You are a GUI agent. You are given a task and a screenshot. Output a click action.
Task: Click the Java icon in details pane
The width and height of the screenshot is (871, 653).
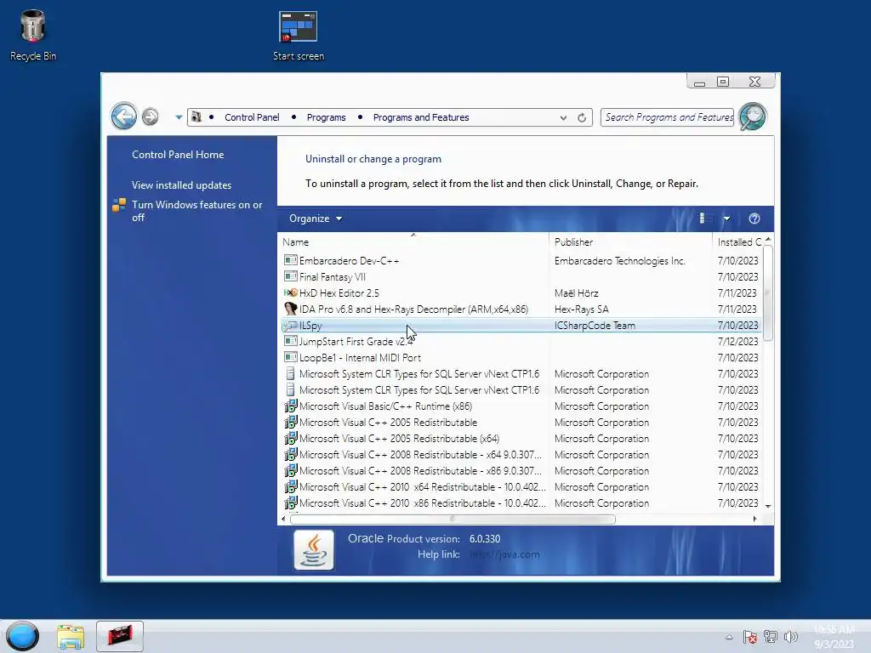pos(314,550)
